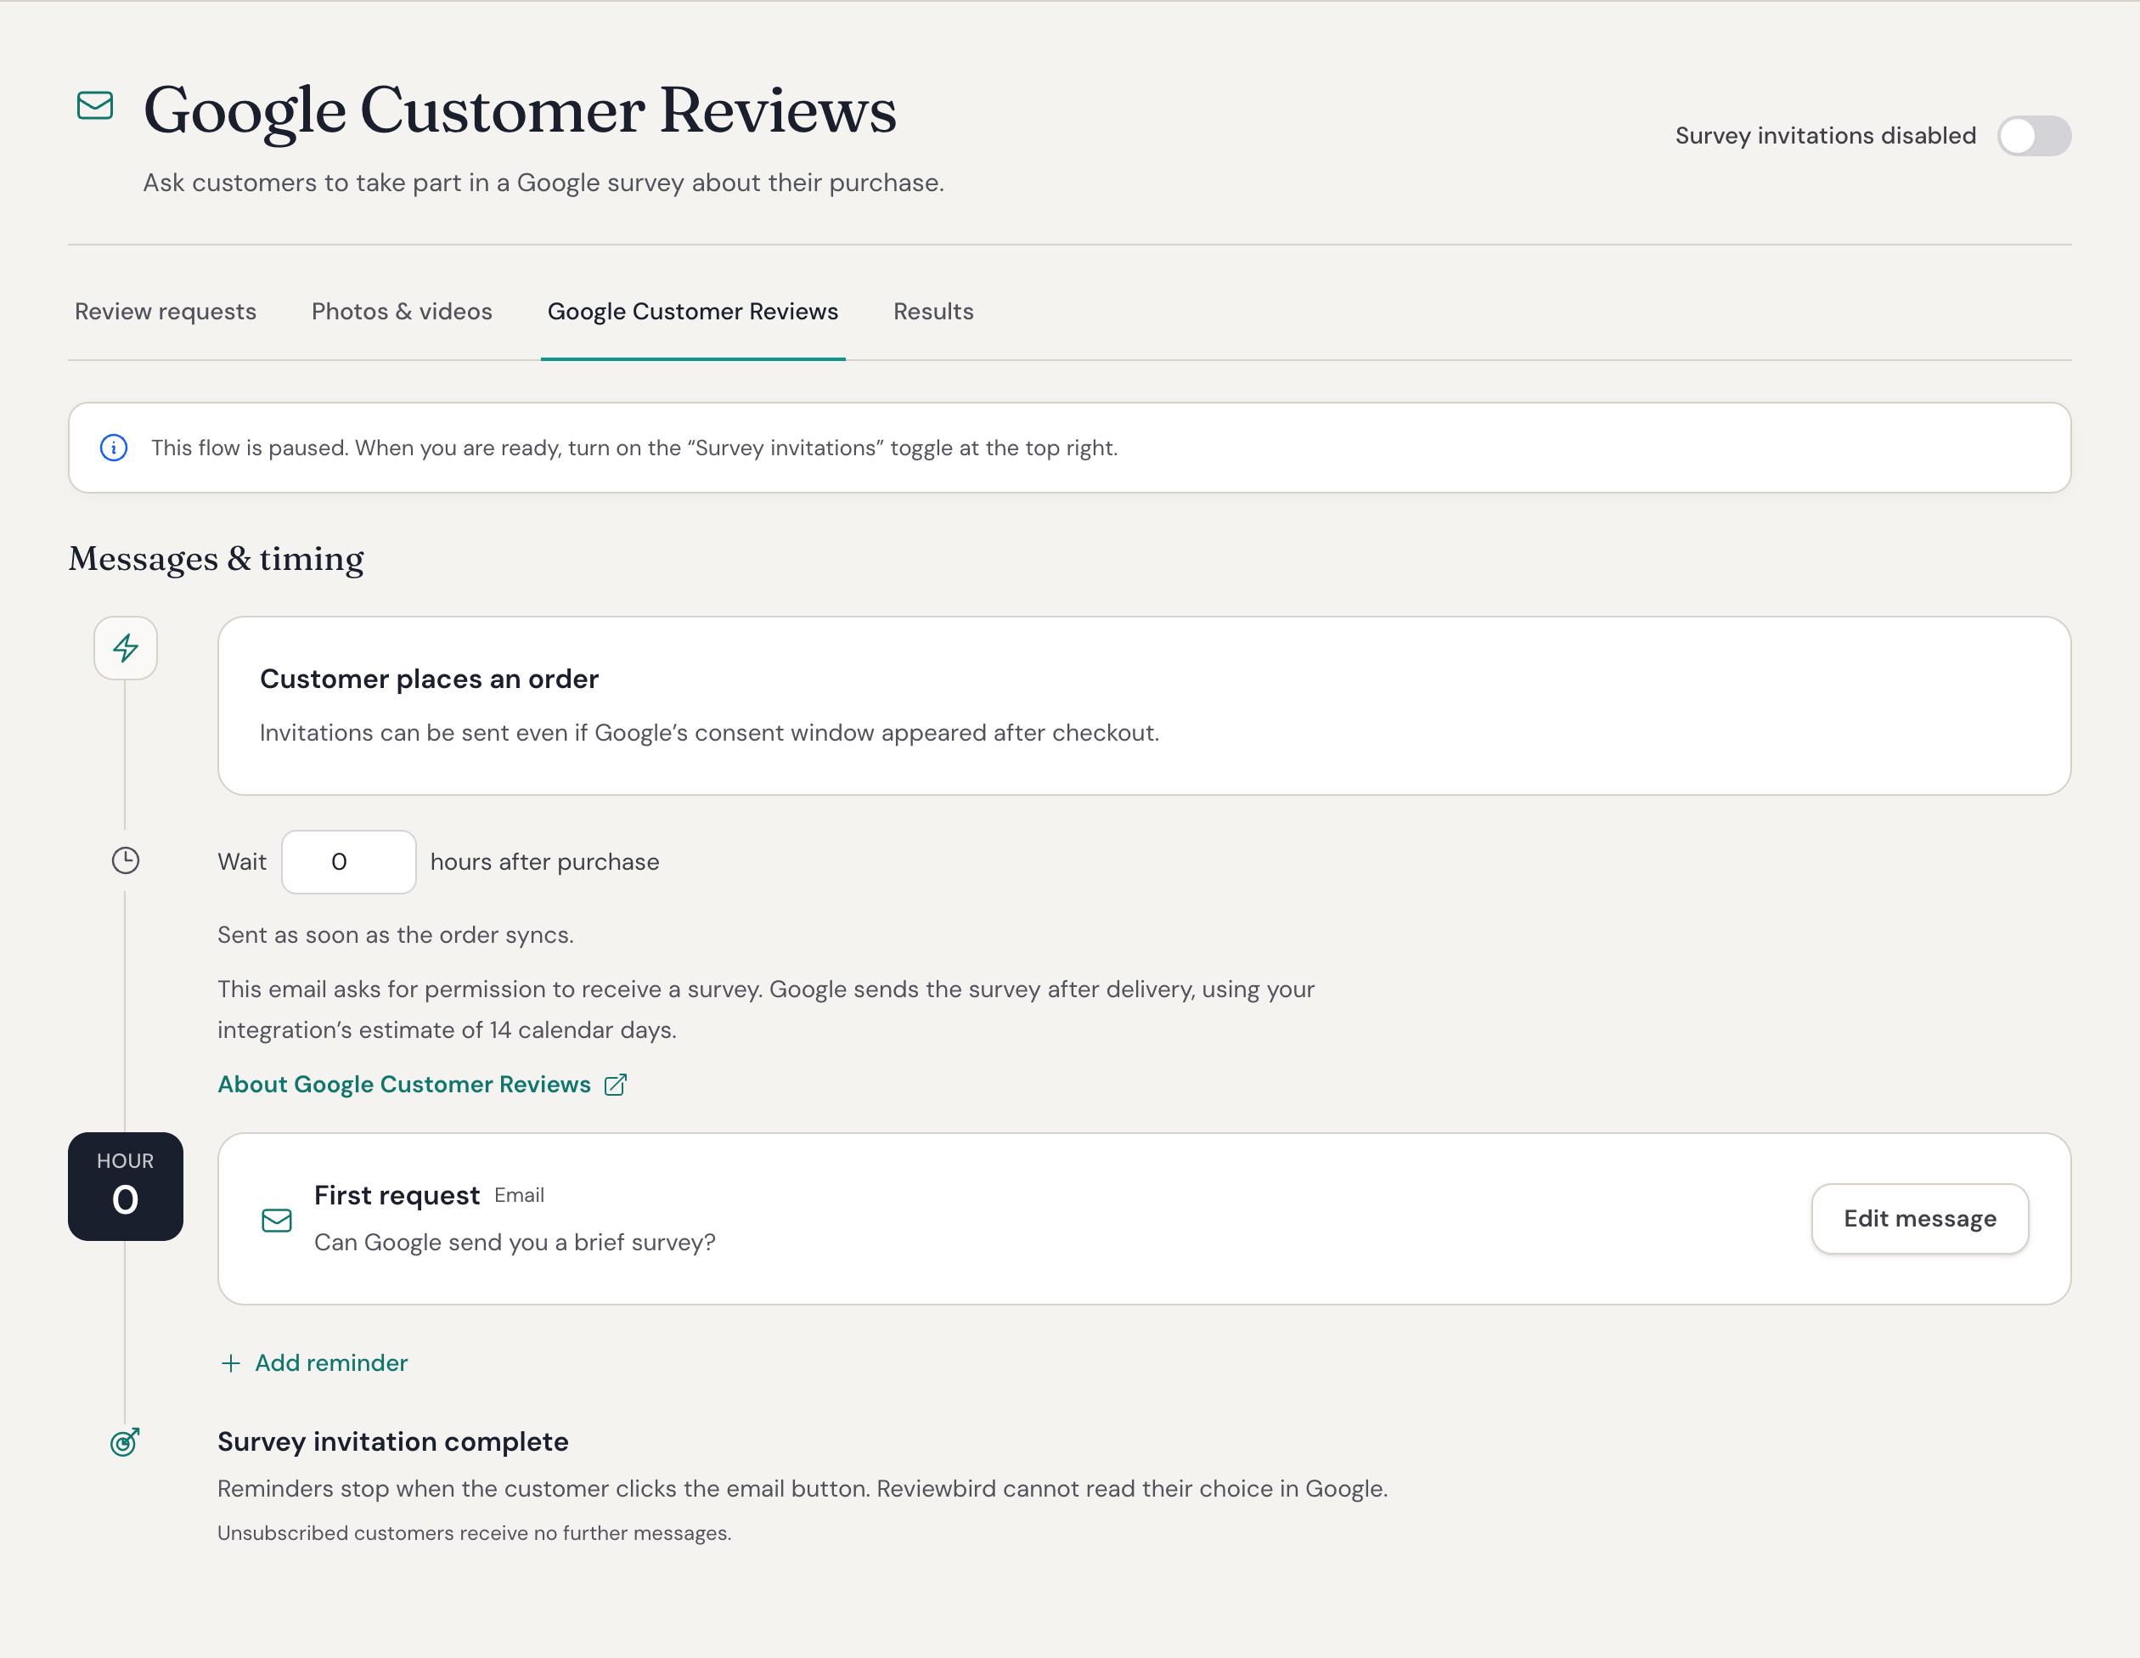This screenshot has width=2140, height=1658.
Task: Click the lightning bolt trigger icon
Action: (x=126, y=648)
